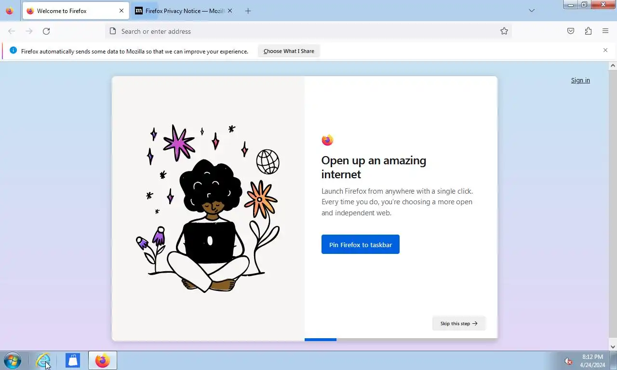Close the Welcome to Firefox tab
Screen dimensions: 617x370
(x=121, y=11)
